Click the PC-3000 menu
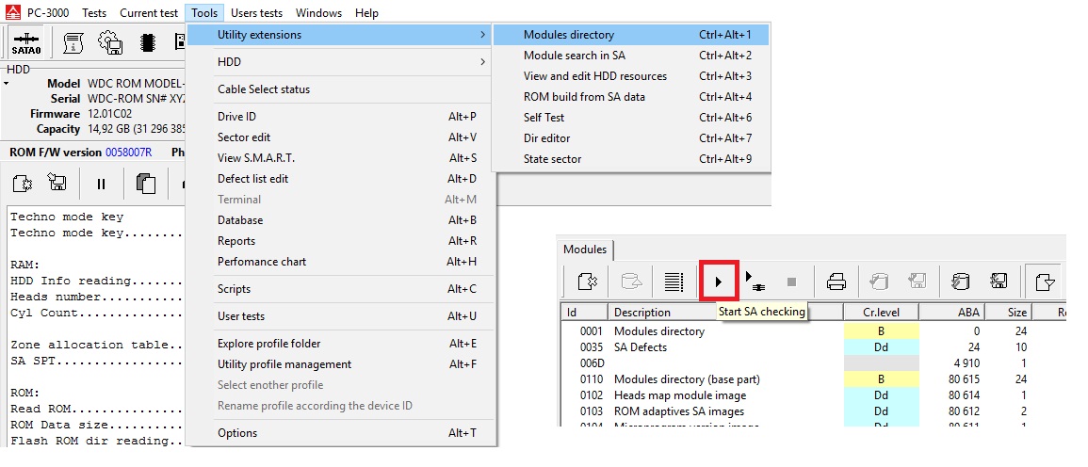This screenshot has height=467, width=1088. (48, 12)
